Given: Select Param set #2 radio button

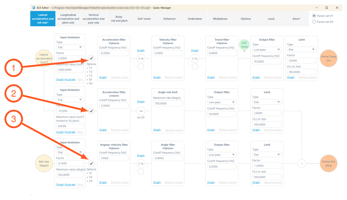Looking at the screenshot, I should 314,22.
